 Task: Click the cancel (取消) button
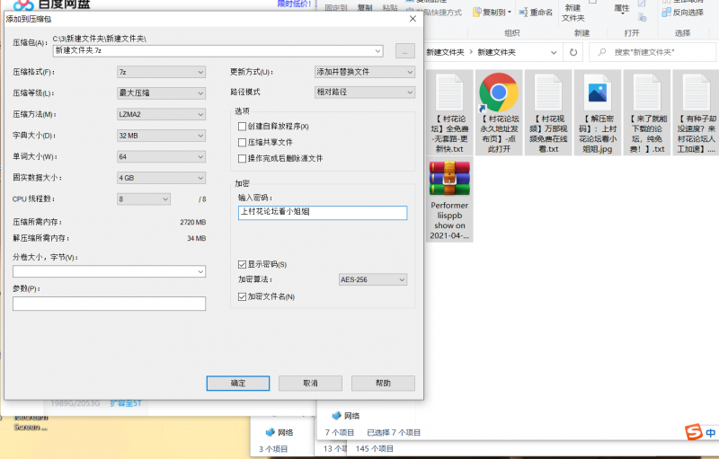pyautogui.click(x=310, y=383)
